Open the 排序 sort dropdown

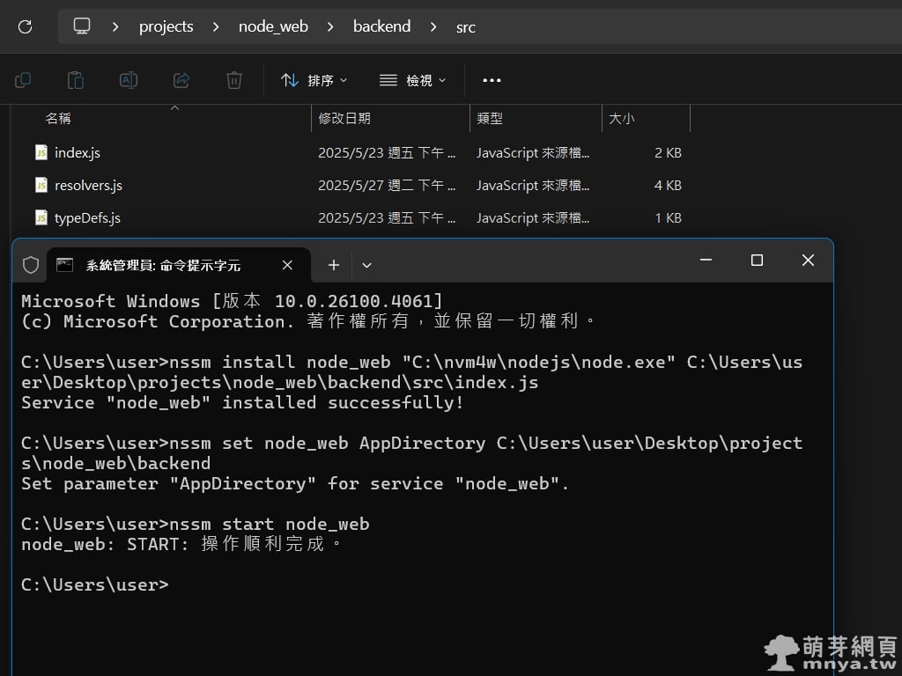click(x=314, y=80)
